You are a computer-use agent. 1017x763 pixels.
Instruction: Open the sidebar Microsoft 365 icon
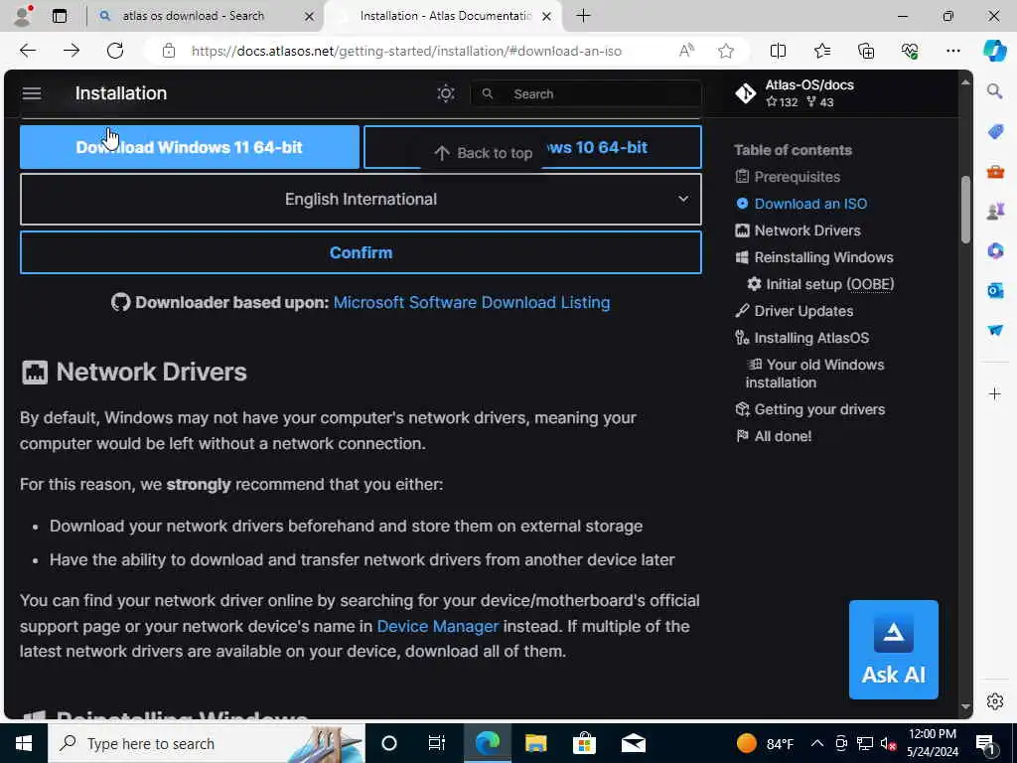tap(995, 250)
